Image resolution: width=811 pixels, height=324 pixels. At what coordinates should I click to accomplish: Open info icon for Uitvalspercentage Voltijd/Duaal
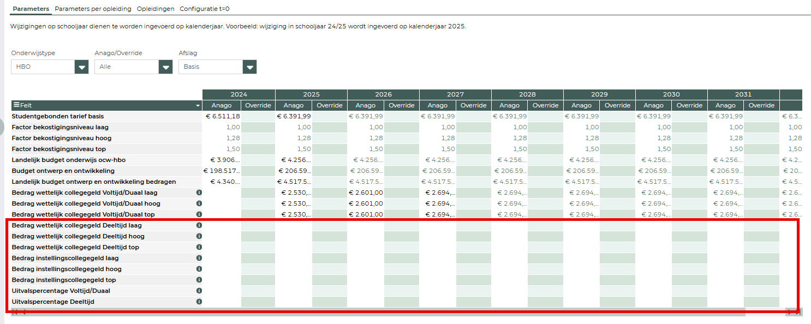[x=199, y=291]
